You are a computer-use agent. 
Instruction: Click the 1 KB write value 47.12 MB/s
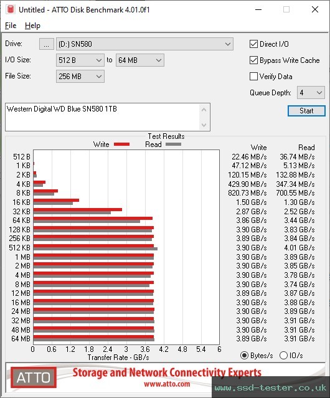(249, 166)
